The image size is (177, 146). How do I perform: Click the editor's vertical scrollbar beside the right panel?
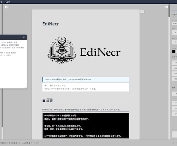tap(169, 10)
